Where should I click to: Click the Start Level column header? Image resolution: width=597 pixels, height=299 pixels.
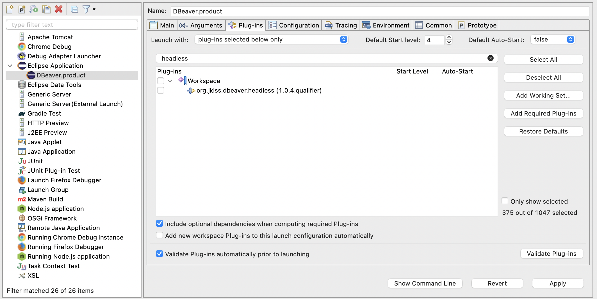click(x=412, y=71)
